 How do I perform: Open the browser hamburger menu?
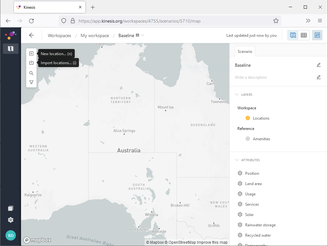320,21
